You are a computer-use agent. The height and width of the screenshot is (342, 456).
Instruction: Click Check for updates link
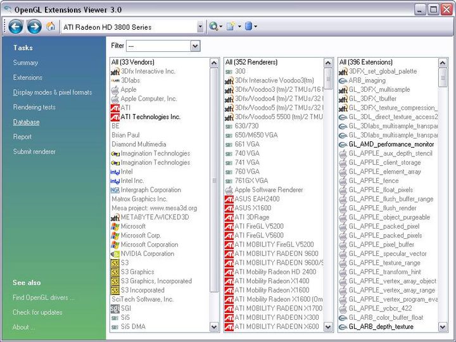coord(37,312)
